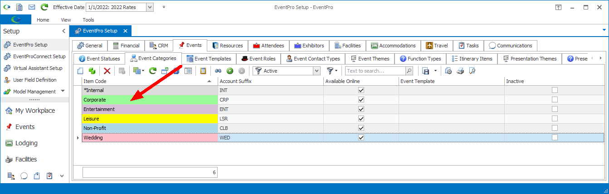Viewport: 609px width, 194px height.
Task: Click the document icon in the title bar
Action: [19, 7]
